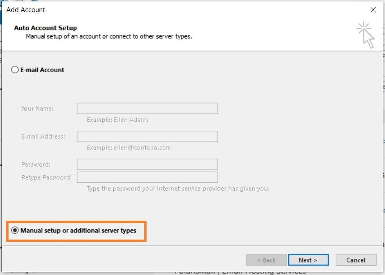This screenshot has height=275, width=385.
Task: Click the Retype Password field
Action: point(147,177)
